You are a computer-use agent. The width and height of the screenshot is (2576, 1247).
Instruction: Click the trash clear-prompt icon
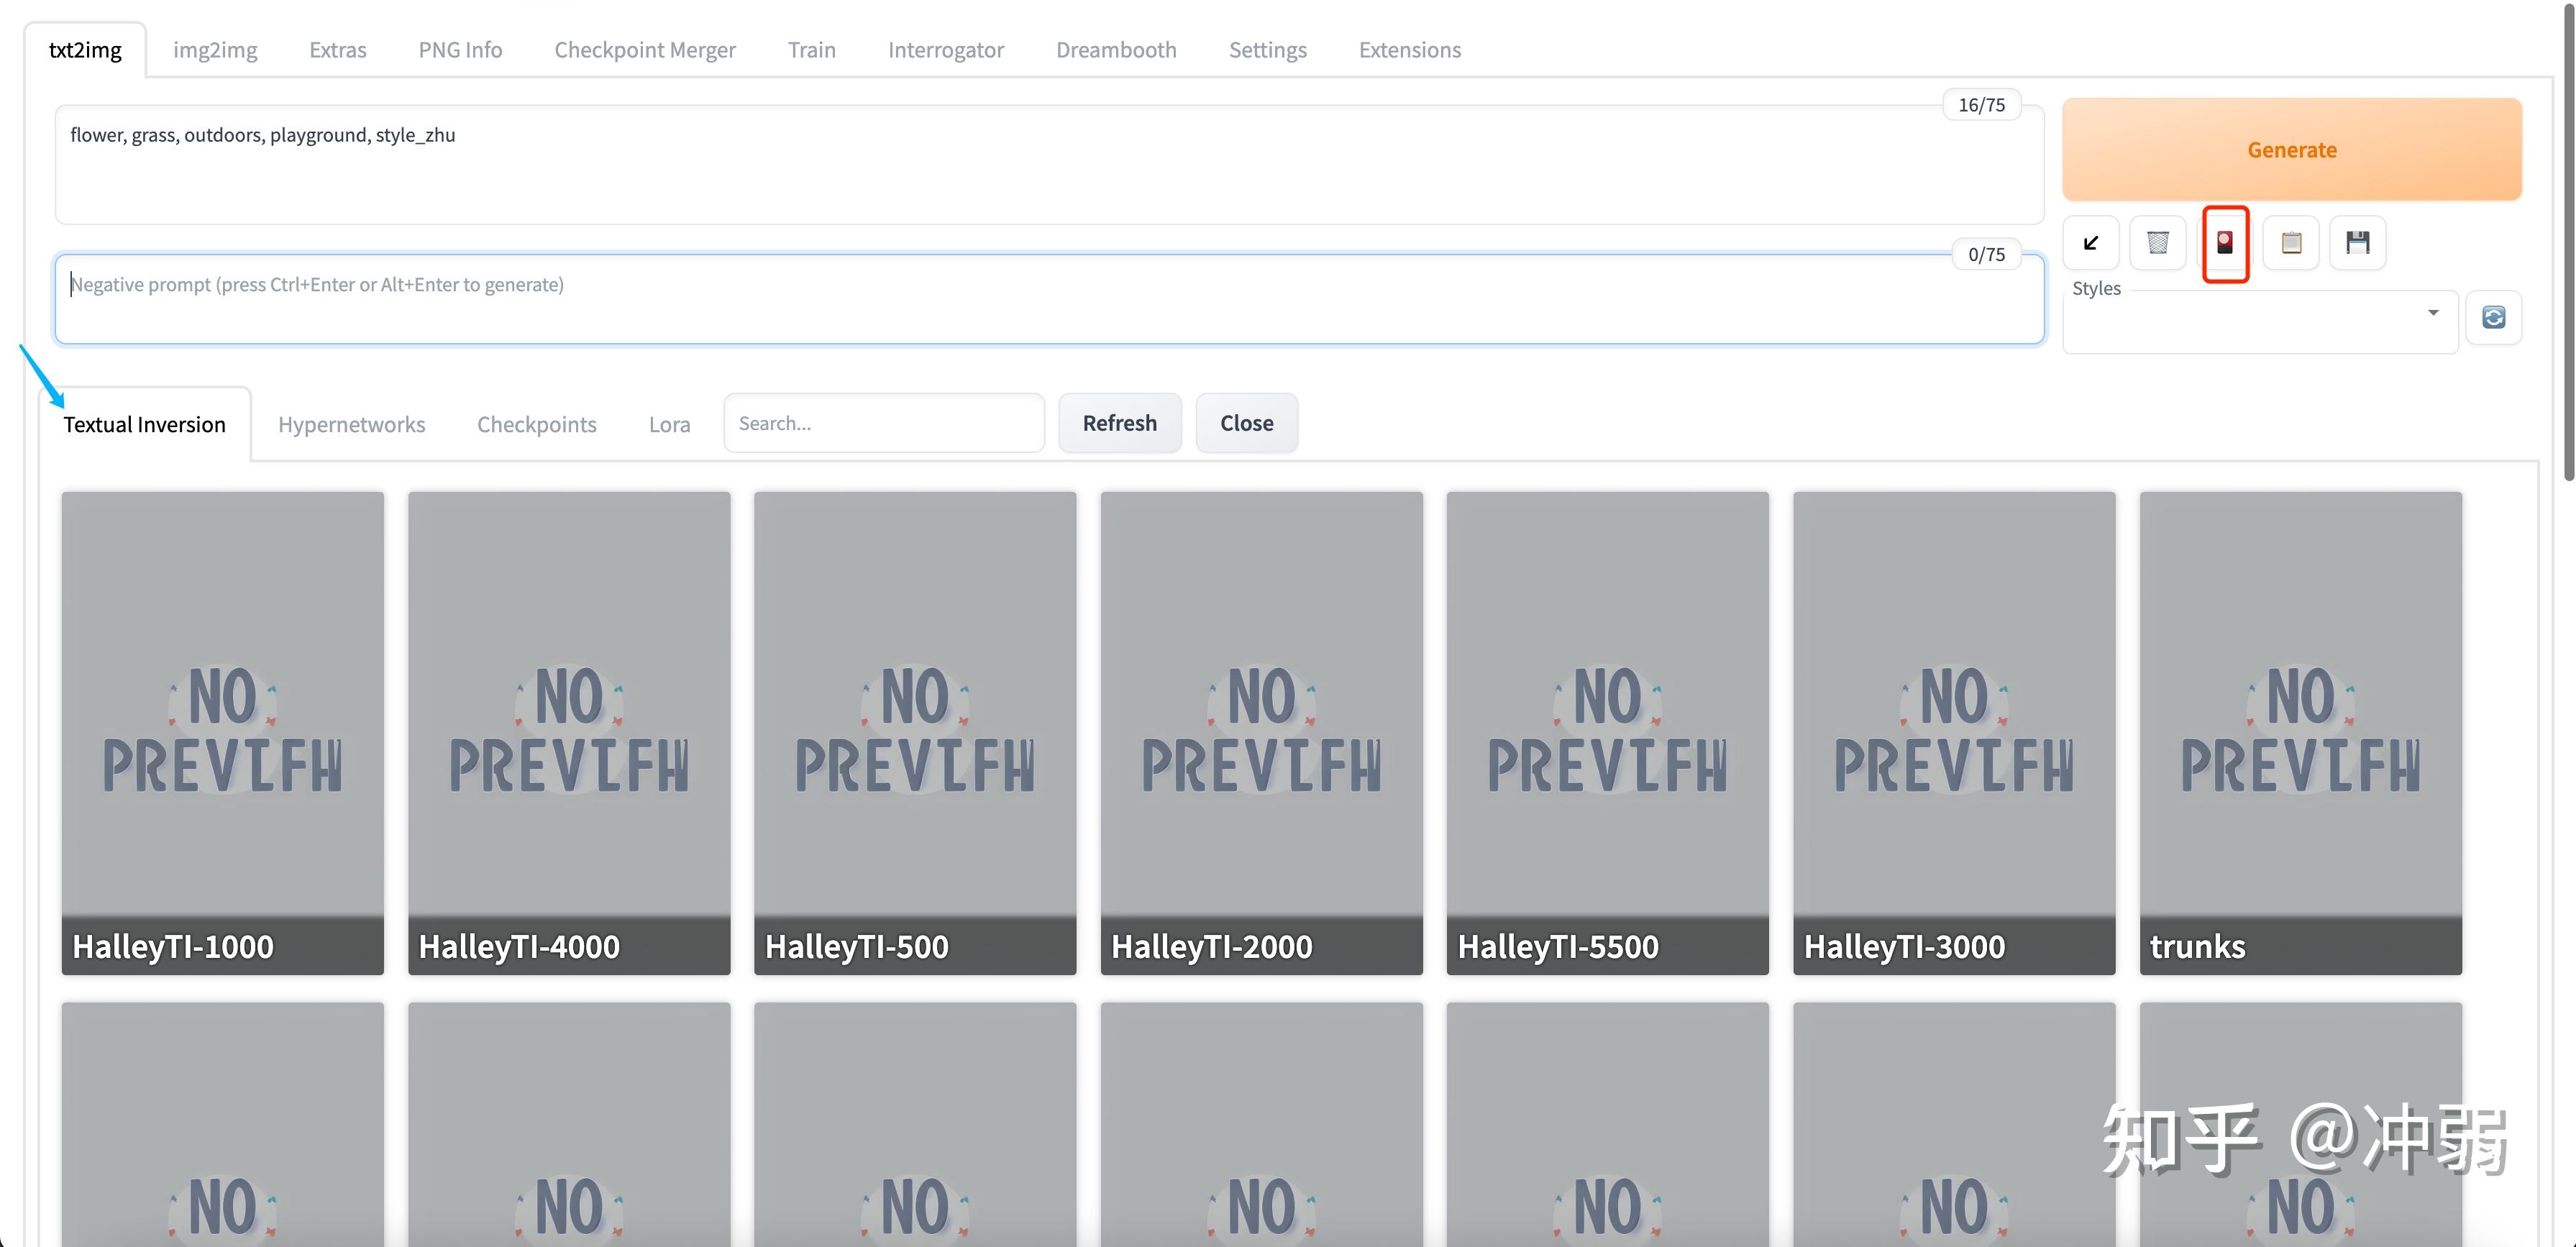coord(2157,243)
